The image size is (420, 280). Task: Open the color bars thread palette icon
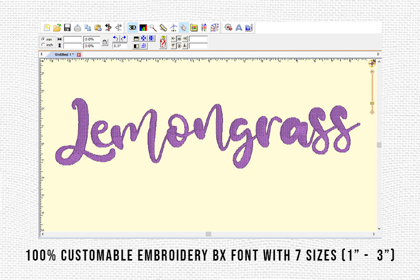click(x=143, y=28)
